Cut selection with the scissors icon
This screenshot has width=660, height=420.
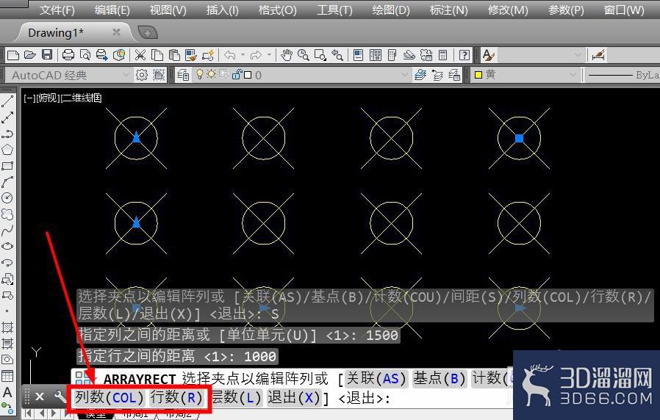point(140,55)
